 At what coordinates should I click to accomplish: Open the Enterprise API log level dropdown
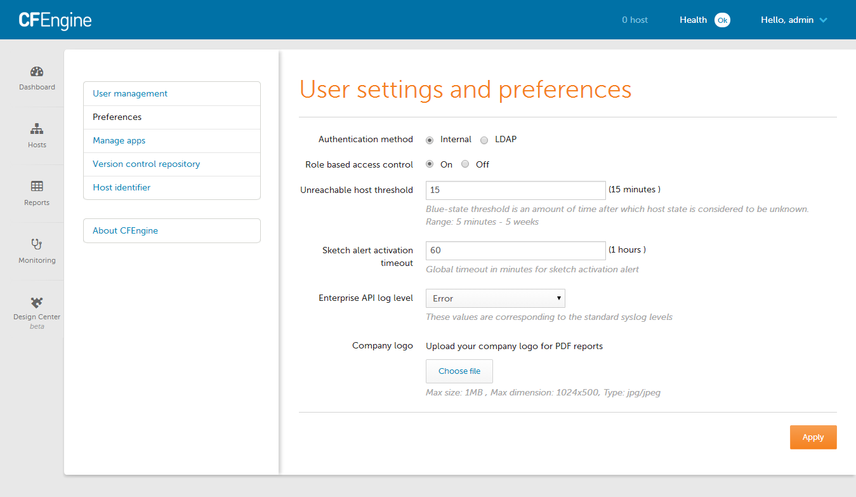click(496, 298)
